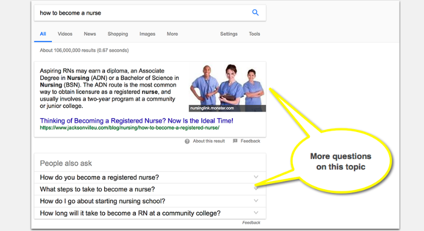The width and height of the screenshot is (424, 231).
Task: Click the jacksonvilleu.com green URL
Action: [x=130, y=128]
